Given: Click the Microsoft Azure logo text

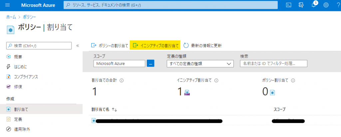Looking at the screenshot, I should (x=38, y=5).
